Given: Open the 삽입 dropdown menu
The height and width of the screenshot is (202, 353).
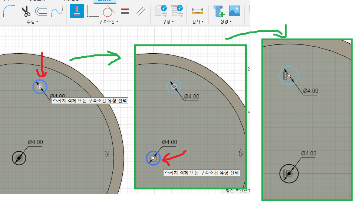Looking at the screenshot, I should [226, 21].
